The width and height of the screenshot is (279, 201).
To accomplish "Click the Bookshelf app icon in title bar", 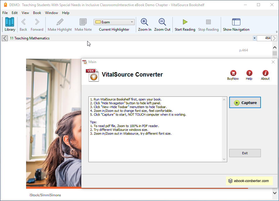I will point(6,5).
